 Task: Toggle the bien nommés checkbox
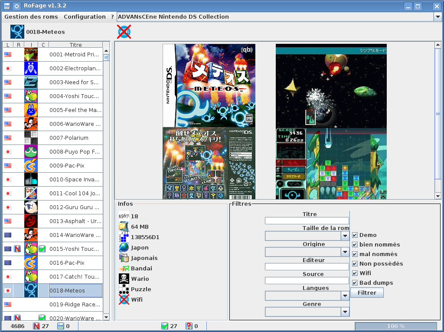click(355, 245)
